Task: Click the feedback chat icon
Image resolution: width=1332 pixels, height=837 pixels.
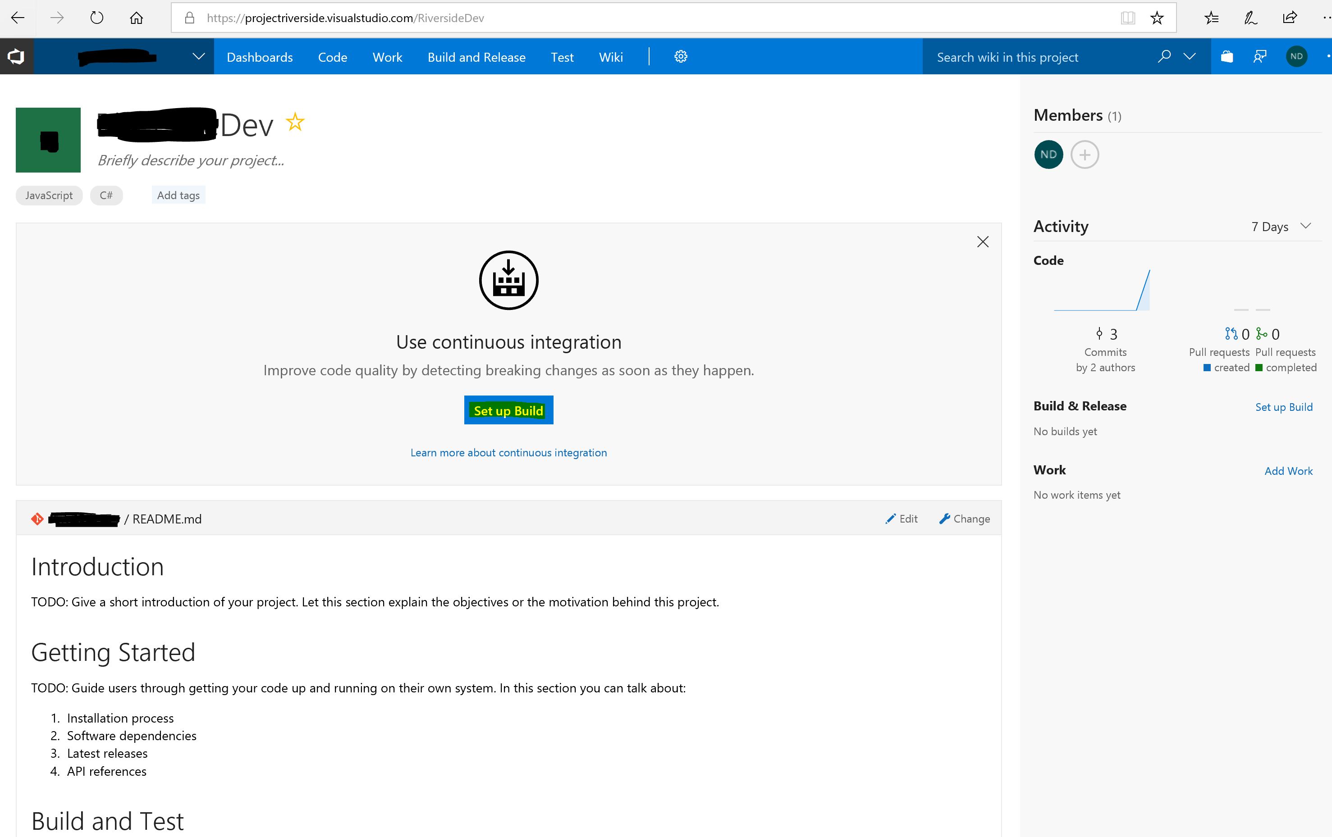Action: click(x=1259, y=56)
